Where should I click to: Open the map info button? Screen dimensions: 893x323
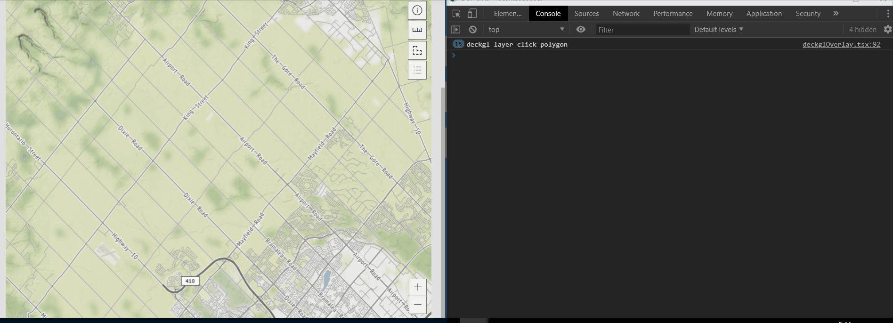tap(417, 10)
